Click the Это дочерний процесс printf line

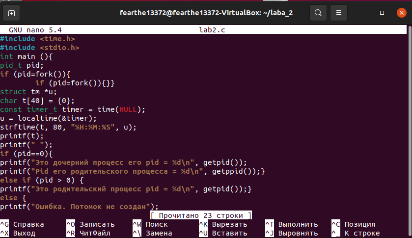123,162
